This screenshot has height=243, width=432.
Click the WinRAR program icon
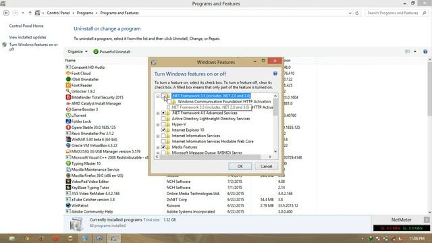pos(68,140)
